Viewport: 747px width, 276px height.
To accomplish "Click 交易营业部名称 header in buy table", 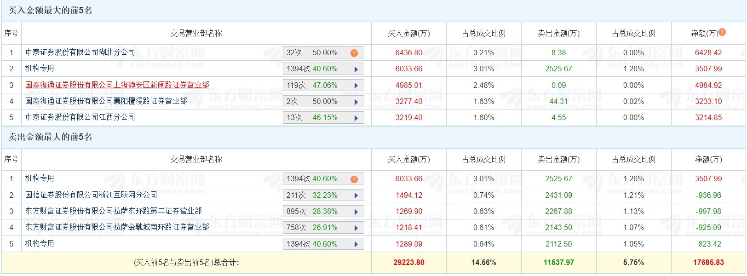I will click(x=196, y=33).
